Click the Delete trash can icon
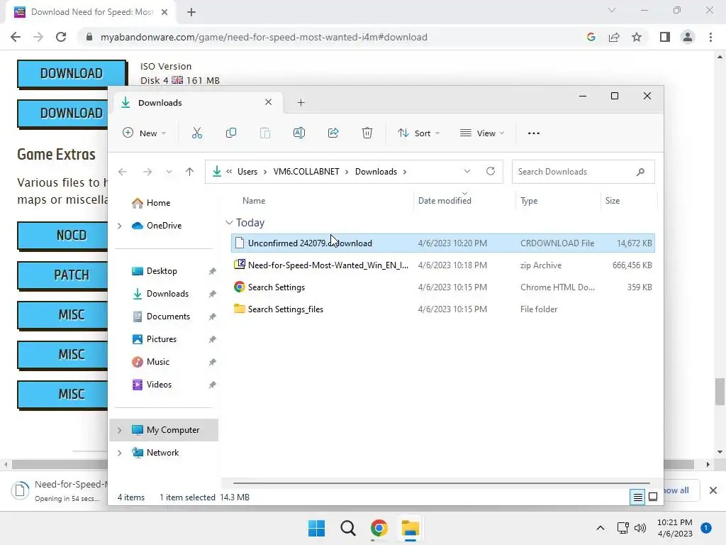 pyautogui.click(x=367, y=133)
